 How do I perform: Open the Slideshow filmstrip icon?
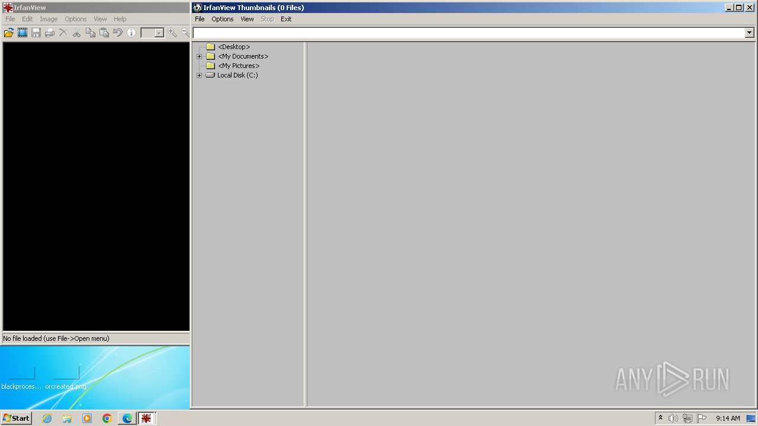pyautogui.click(x=23, y=33)
